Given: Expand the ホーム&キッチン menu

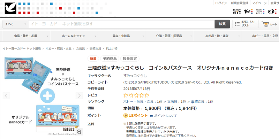Looking at the screenshot, I should 74,36.
